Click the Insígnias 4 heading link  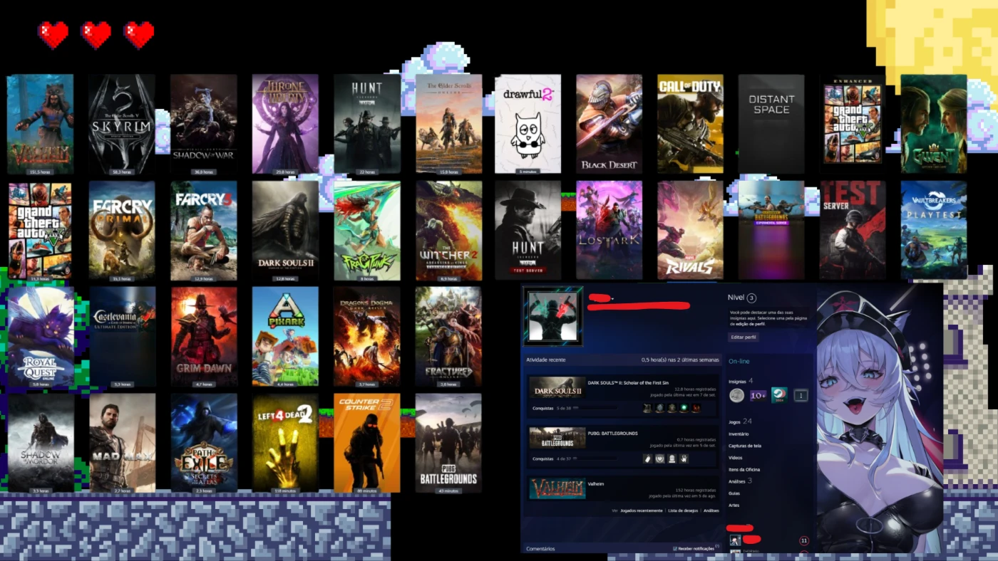[741, 382]
